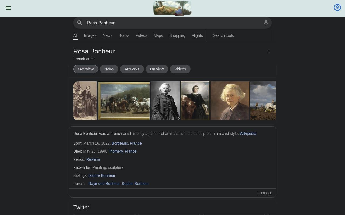Open elderly white-haired portrait thumbnail
This screenshot has width=345, height=215.
point(230,101)
